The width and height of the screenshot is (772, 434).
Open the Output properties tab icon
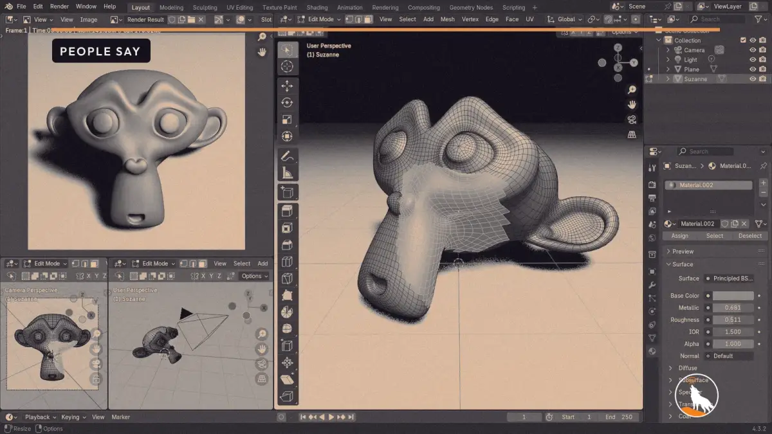(x=652, y=198)
